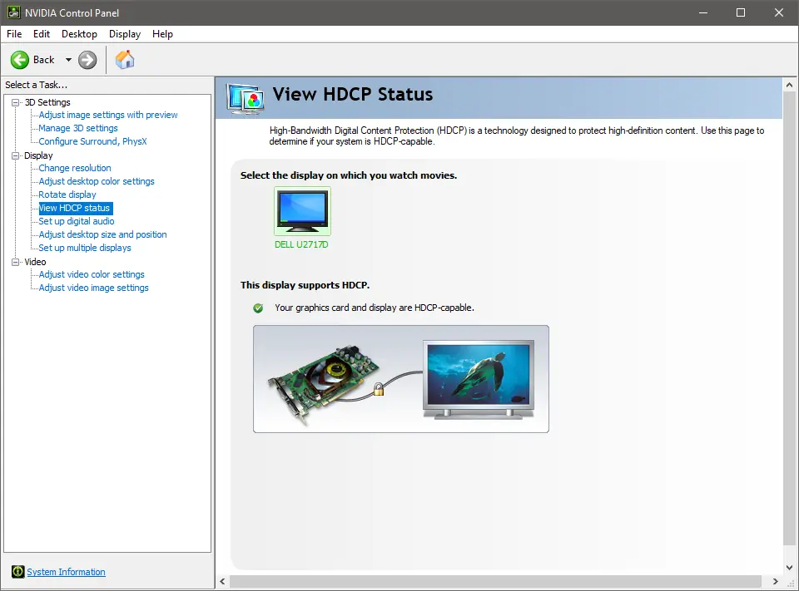Click the vertical scrollbar up arrow
This screenshot has width=799, height=591.
tap(789, 85)
